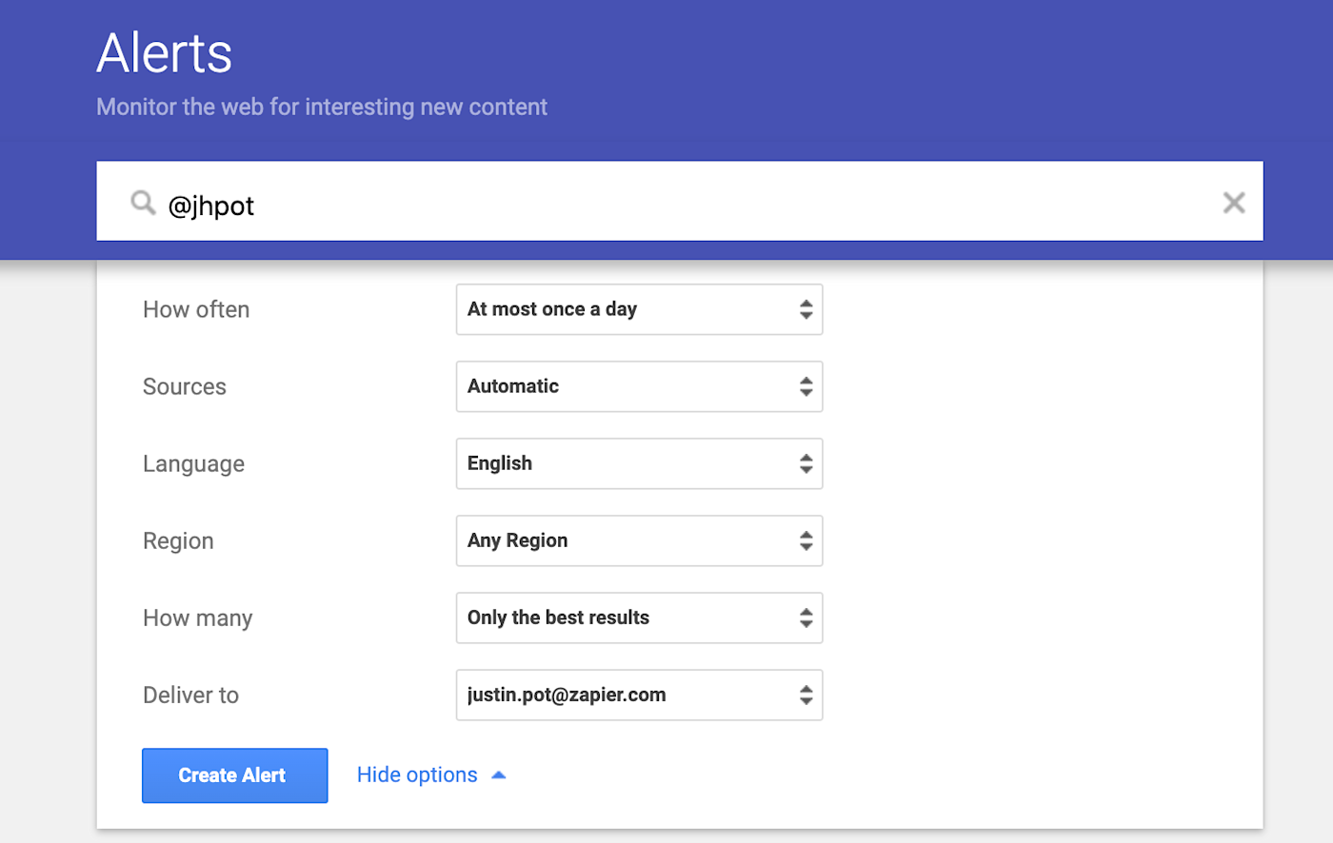Open the Any Region dropdown
The height and width of the screenshot is (843, 1333).
639,540
